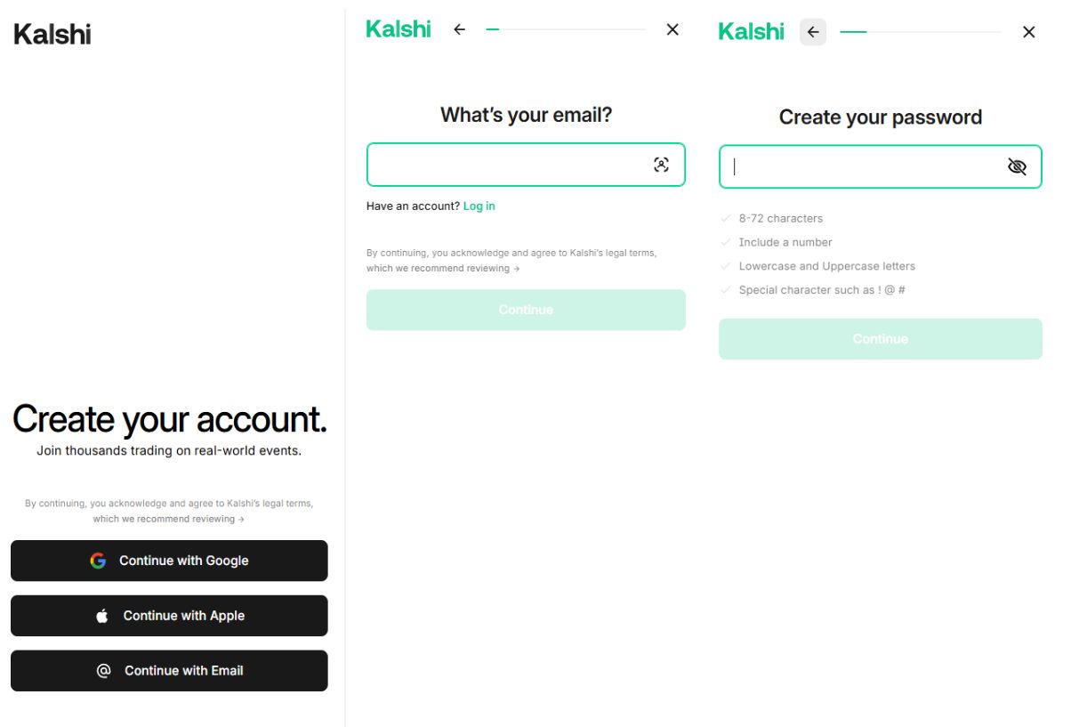
Task: Check the Include a number requirement indicator
Action: pos(727,242)
